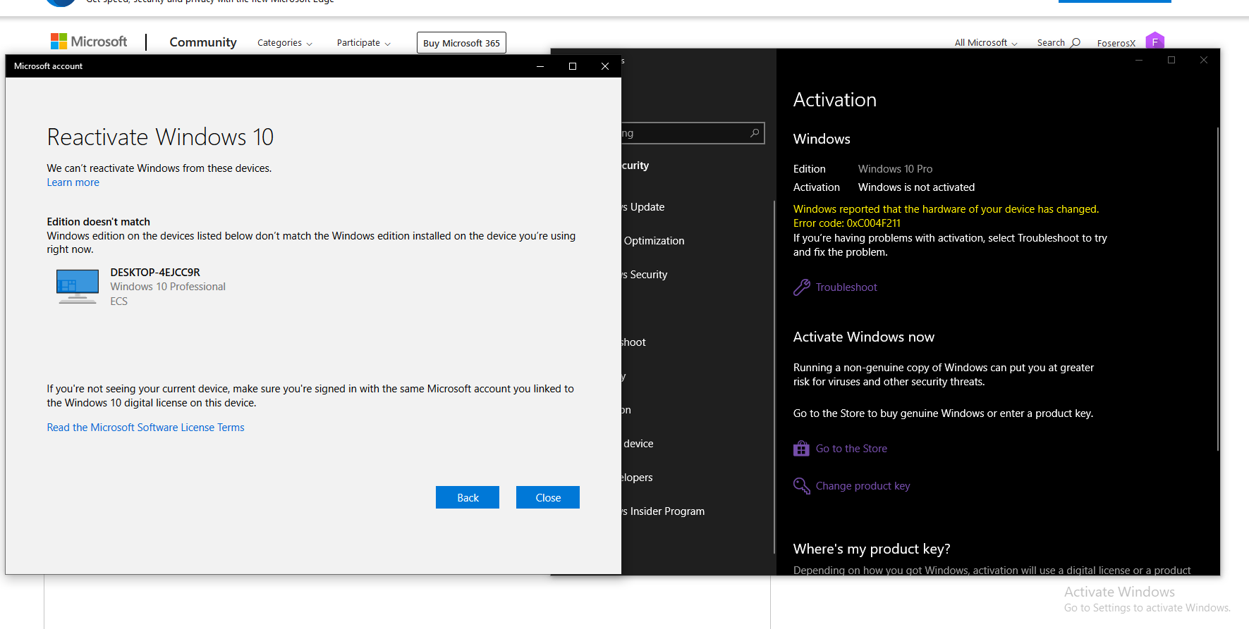The height and width of the screenshot is (629, 1249).
Task: Close the Microsoft account dialog window
Action: point(605,66)
